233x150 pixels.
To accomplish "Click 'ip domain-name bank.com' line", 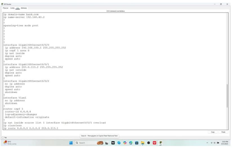I will (x=21, y=14).
